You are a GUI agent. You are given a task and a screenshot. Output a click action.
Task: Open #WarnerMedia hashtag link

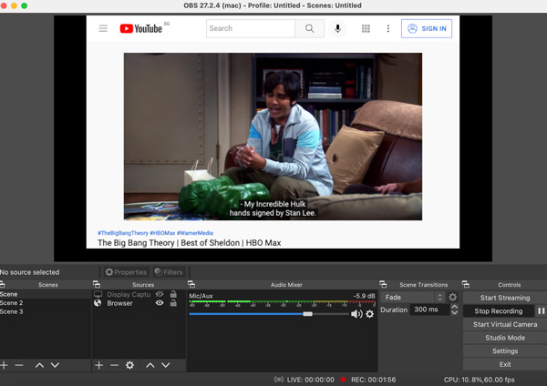point(195,233)
